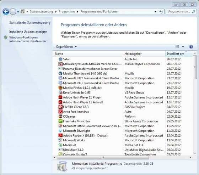Click the scroll right arrow

tap(190, 157)
